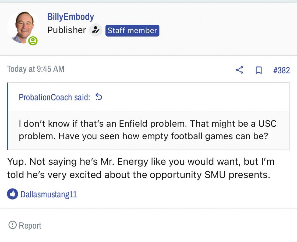Open the 'Today at 9:45 AM' timestamp permalink
Image resolution: width=297 pixels, height=242 pixels.
[36, 69]
